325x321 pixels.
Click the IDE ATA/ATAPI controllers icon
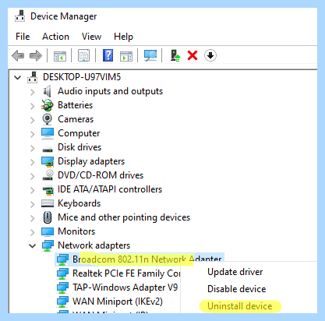click(x=48, y=190)
